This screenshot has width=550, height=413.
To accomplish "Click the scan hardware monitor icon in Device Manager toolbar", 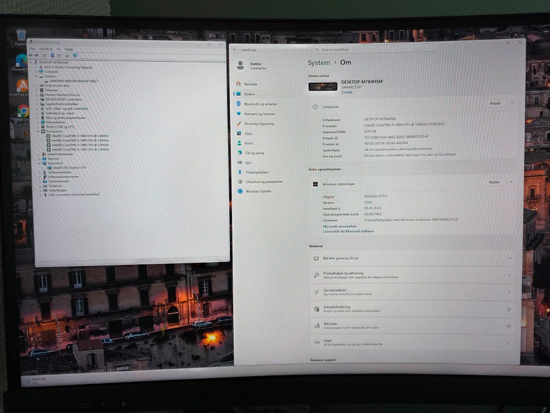I will (x=74, y=56).
